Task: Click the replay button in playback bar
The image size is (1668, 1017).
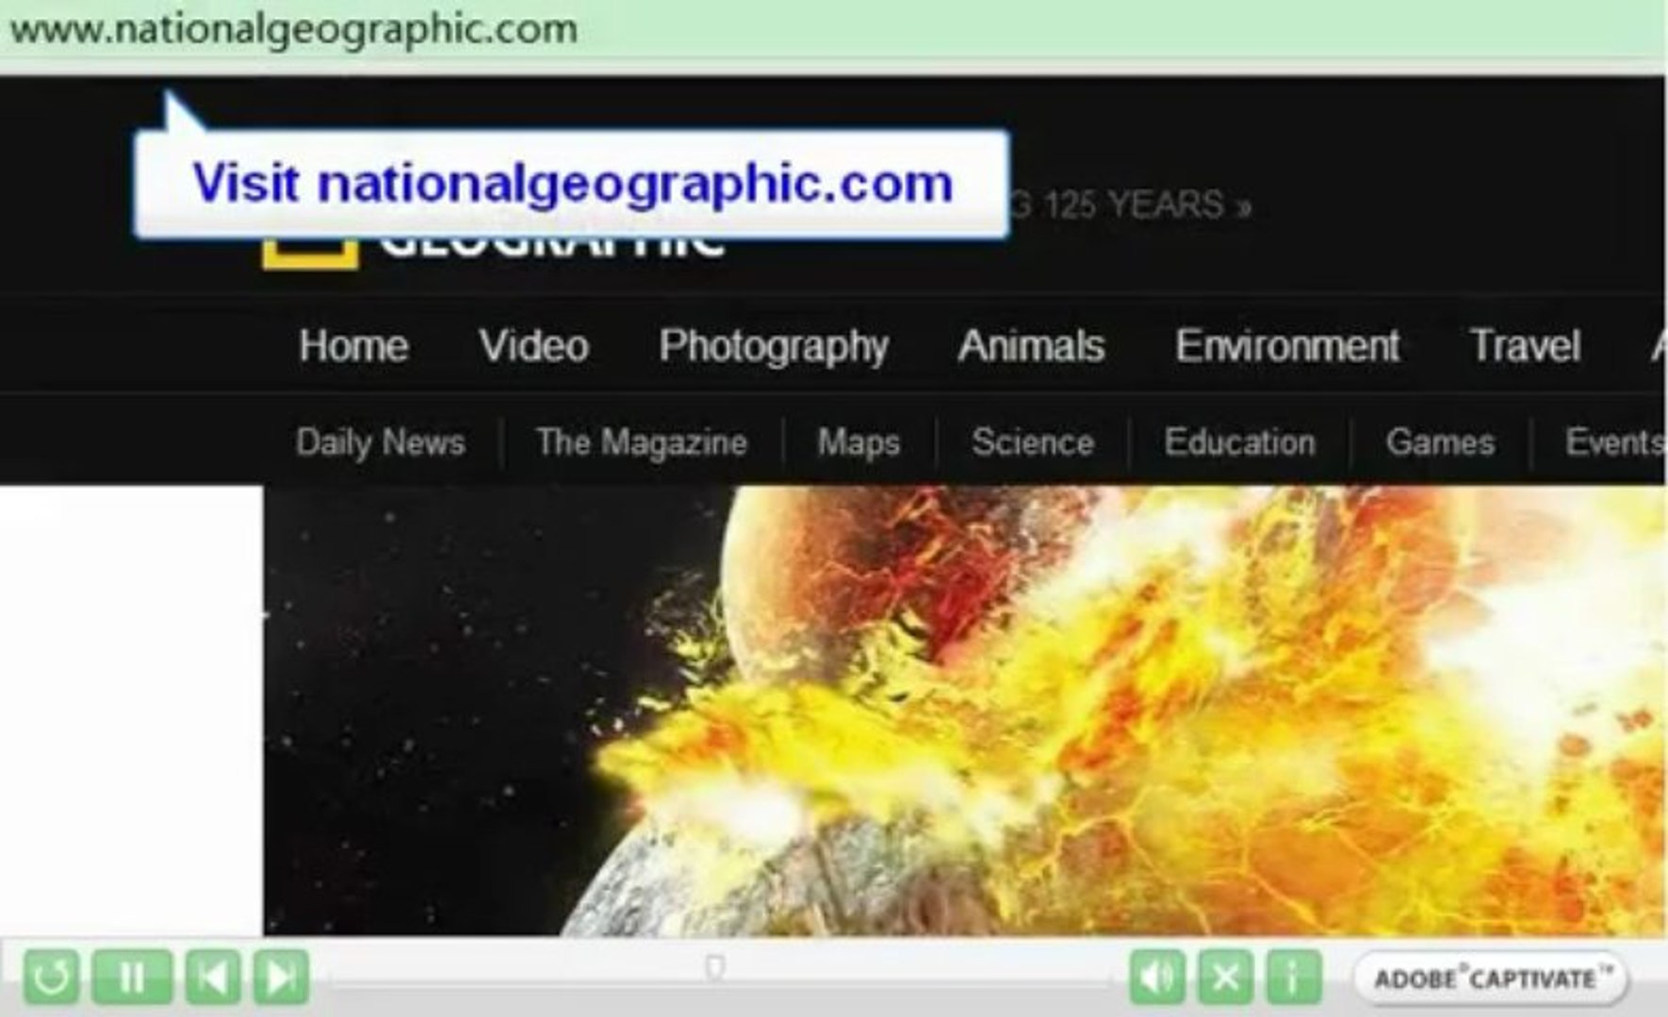Action: 54,977
